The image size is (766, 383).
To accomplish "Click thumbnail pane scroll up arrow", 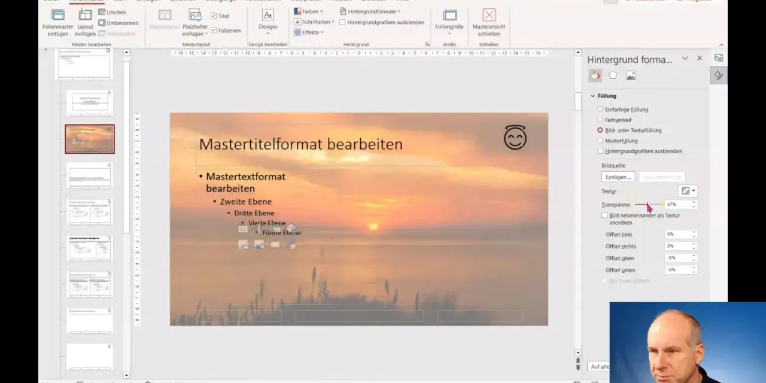I will coord(126,53).
